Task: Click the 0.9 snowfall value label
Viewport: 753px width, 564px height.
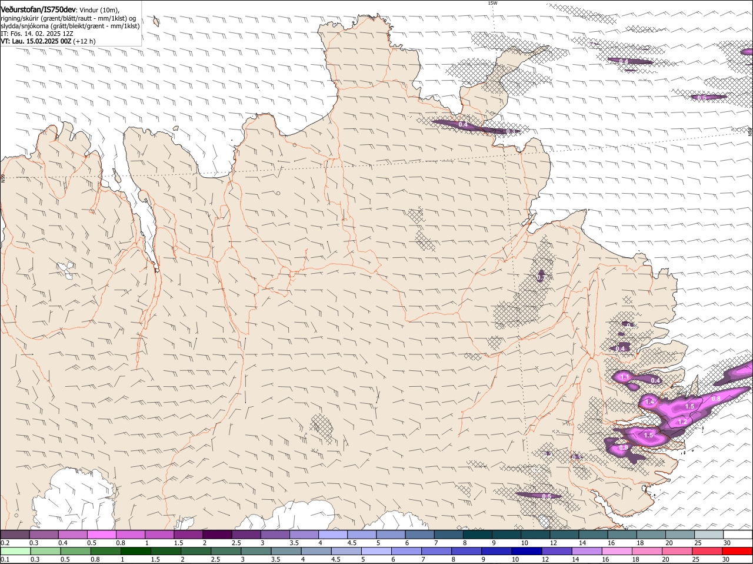Action: (624, 448)
